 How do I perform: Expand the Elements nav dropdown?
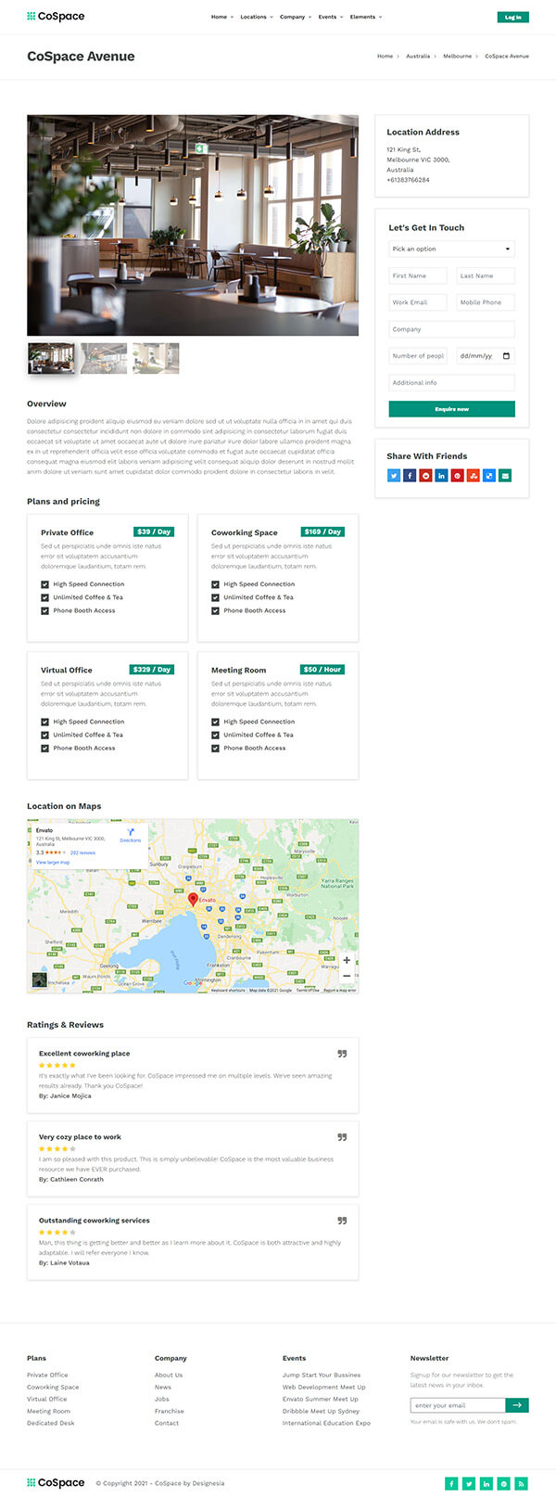point(365,17)
